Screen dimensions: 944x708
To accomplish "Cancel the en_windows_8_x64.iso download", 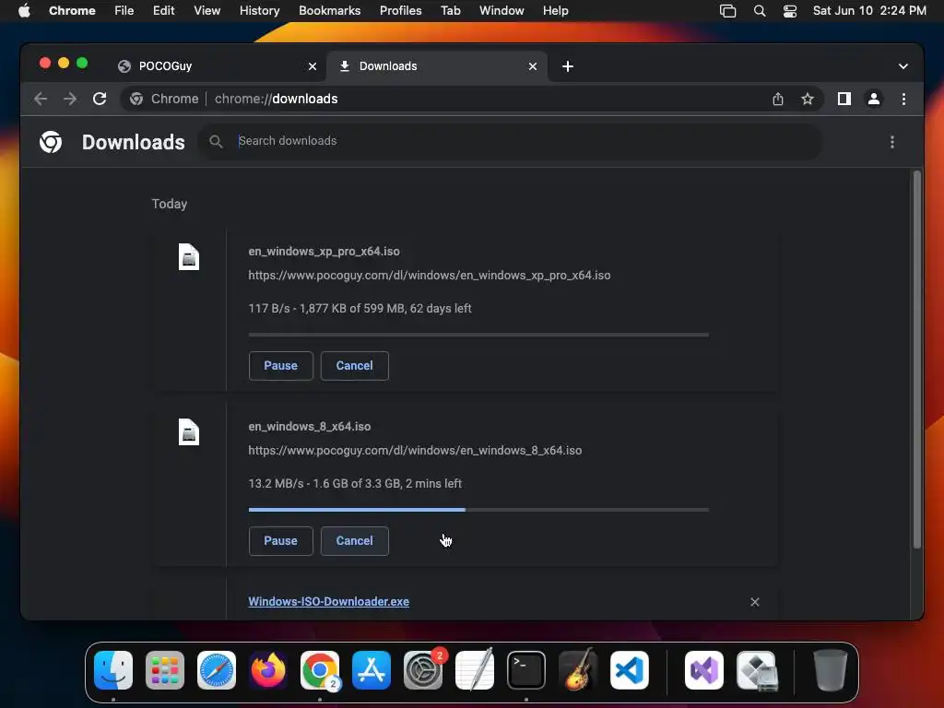I will (355, 540).
